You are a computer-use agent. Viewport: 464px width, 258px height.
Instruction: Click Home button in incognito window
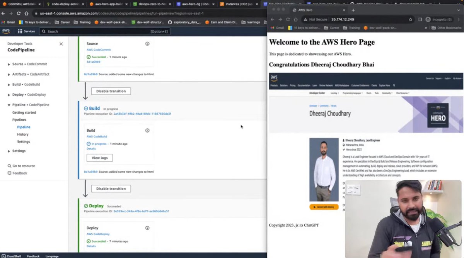tap(295, 19)
